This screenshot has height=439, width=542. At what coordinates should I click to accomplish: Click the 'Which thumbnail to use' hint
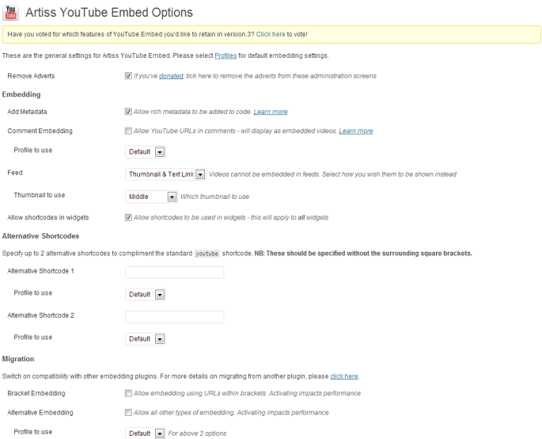pos(214,197)
